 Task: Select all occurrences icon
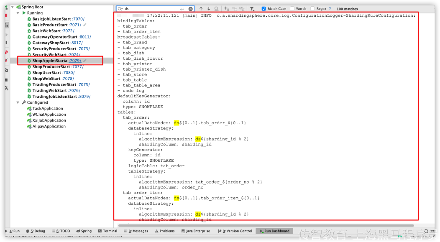pyautogui.click(x=242, y=9)
